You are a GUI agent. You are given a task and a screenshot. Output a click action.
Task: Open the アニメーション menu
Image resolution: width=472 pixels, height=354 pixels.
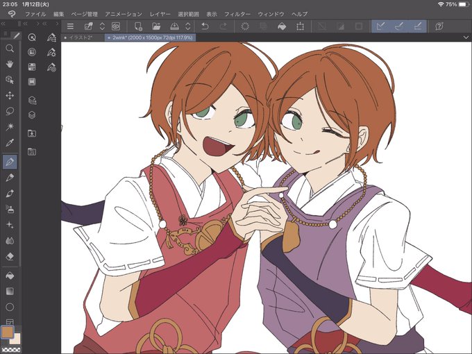[124, 14]
